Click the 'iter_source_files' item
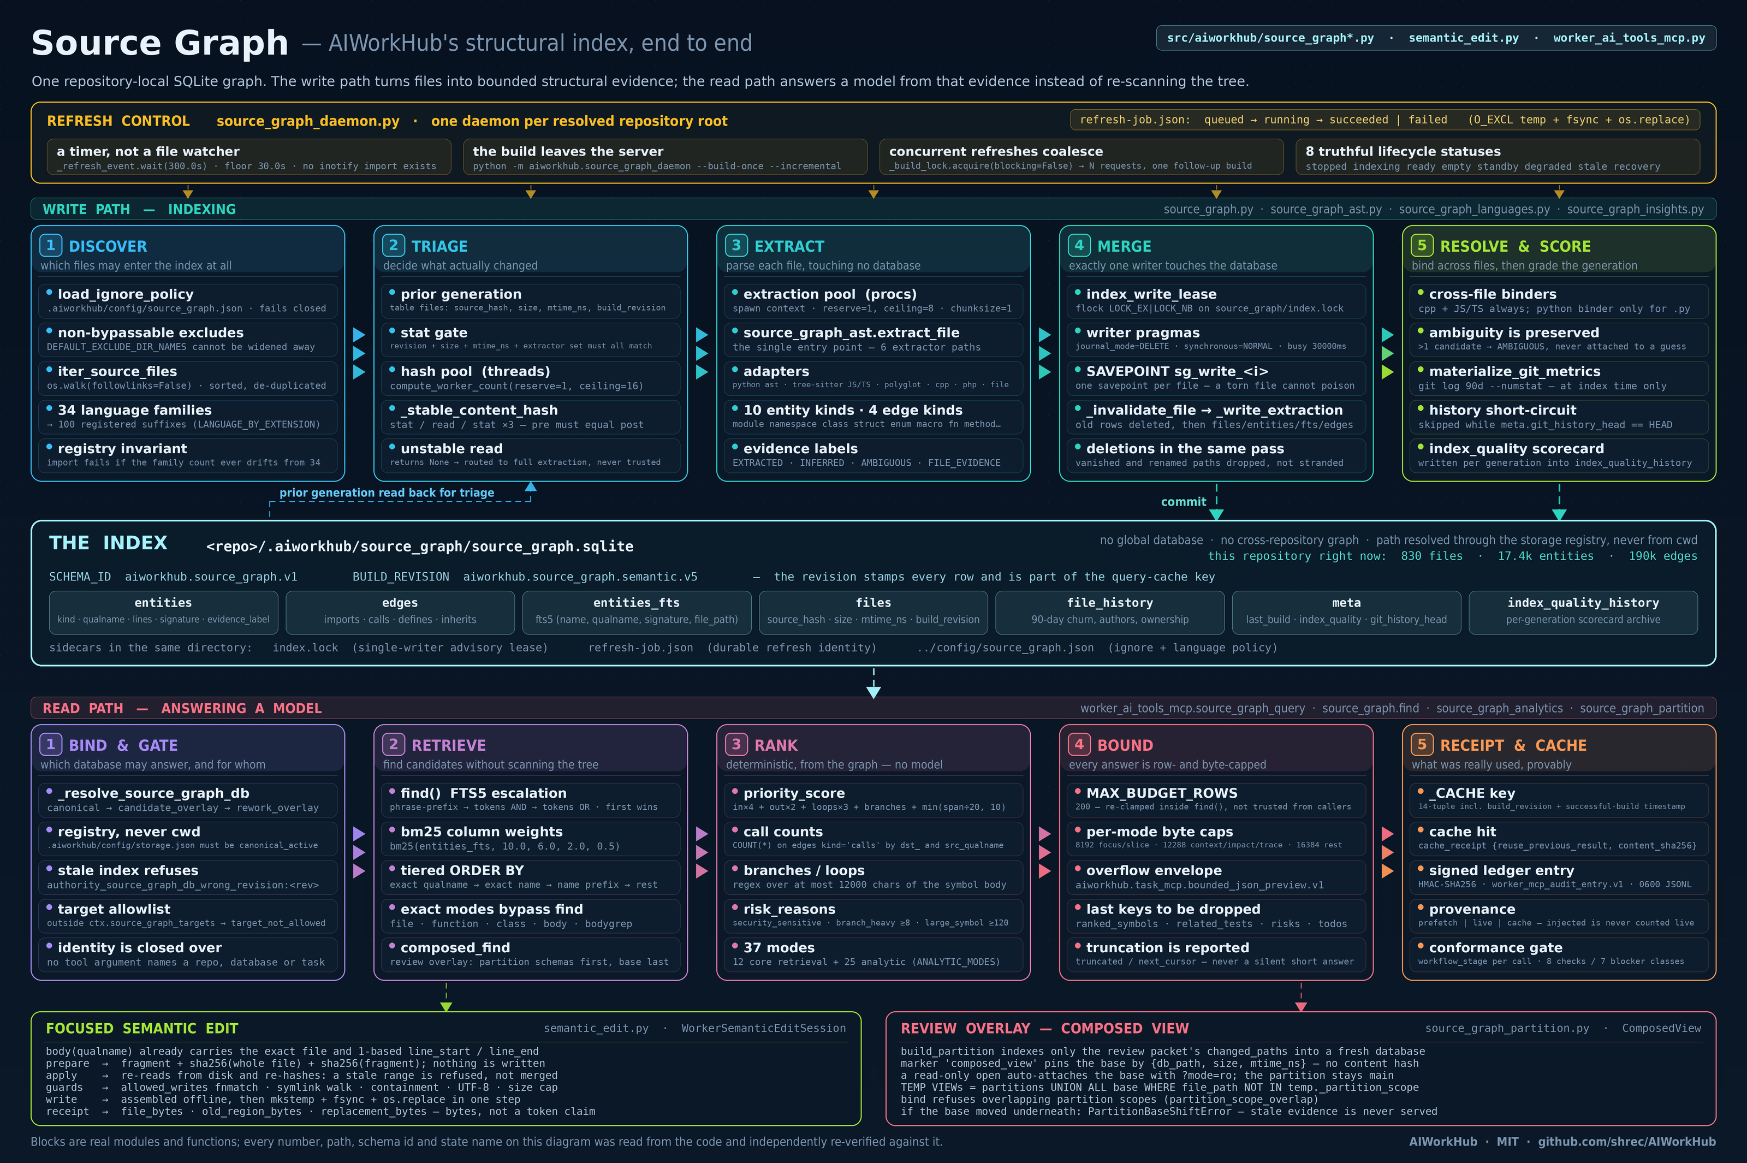1747x1163 pixels. pos(188,377)
